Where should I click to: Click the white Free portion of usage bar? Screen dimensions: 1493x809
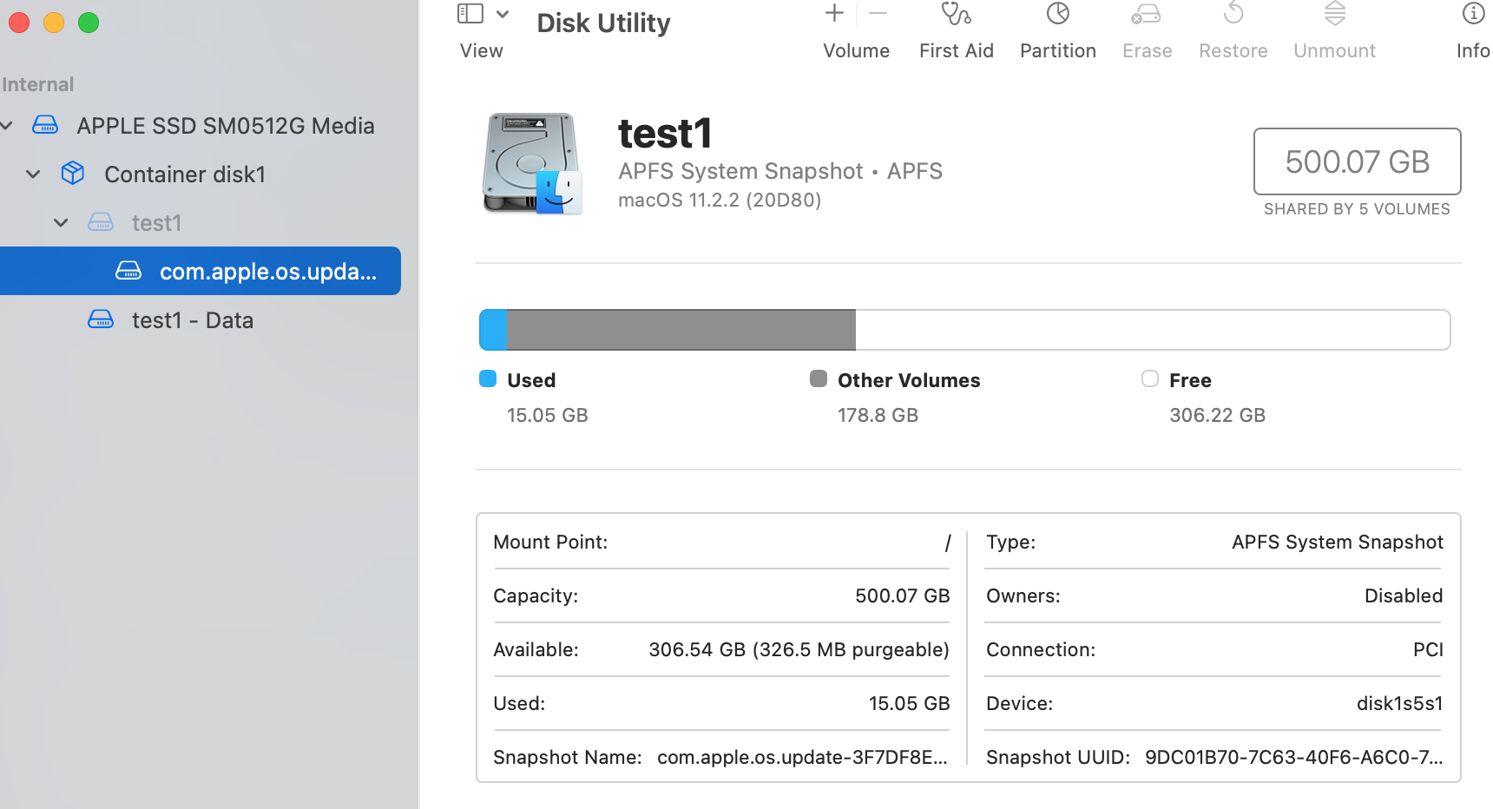tap(1153, 330)
